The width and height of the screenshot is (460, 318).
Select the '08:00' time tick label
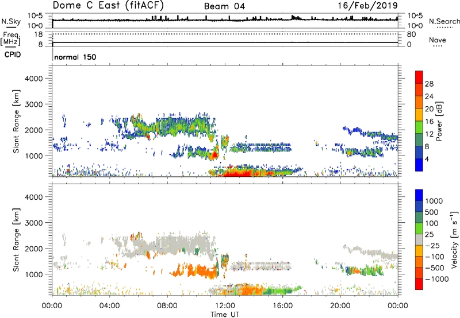click(167, 306)
